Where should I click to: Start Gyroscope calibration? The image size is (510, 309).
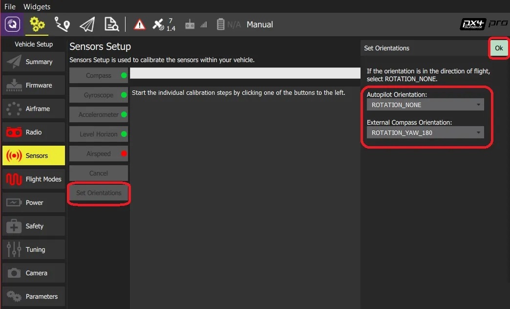click(x=99, y=95)
